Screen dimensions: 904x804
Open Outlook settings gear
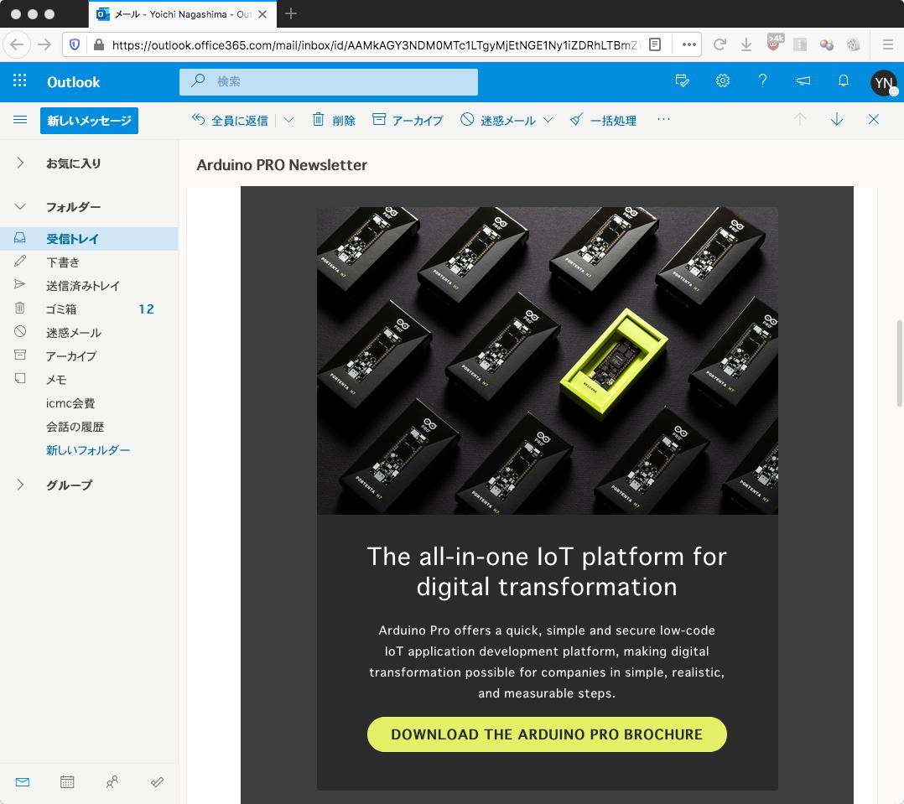pyautogui.click(x=722, y=80)
